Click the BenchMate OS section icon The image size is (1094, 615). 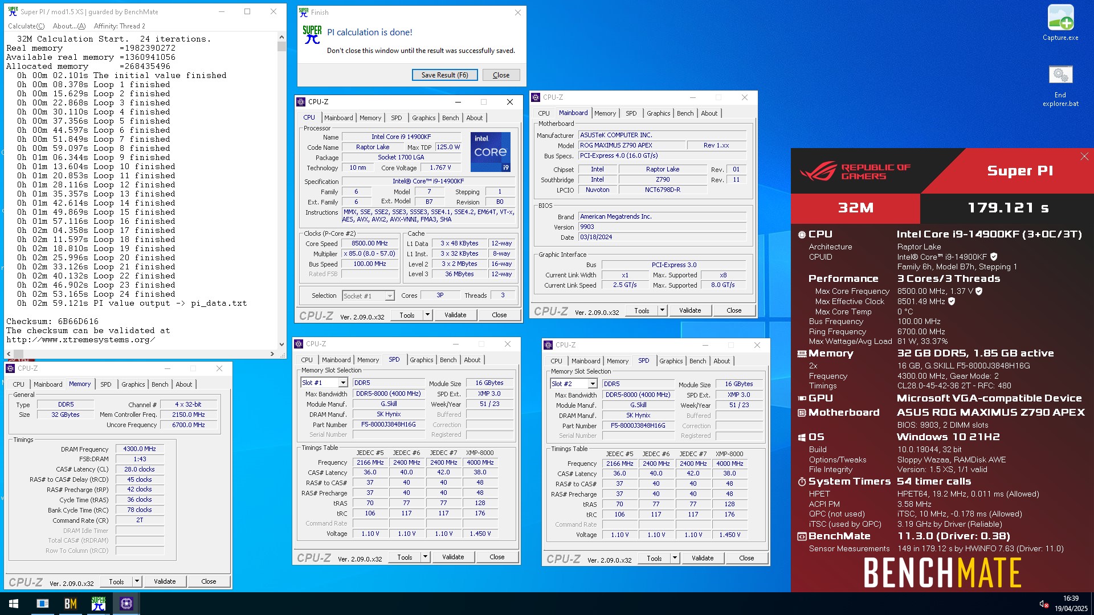802,437
